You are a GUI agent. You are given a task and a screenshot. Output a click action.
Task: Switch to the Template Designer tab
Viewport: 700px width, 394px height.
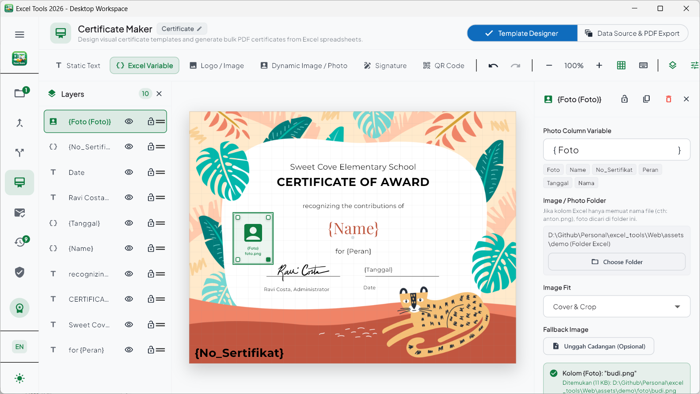click(522, 33)
